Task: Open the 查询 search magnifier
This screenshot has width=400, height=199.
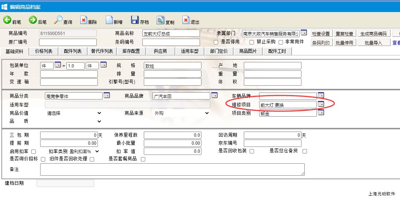Action: click(x=58, y=20)
